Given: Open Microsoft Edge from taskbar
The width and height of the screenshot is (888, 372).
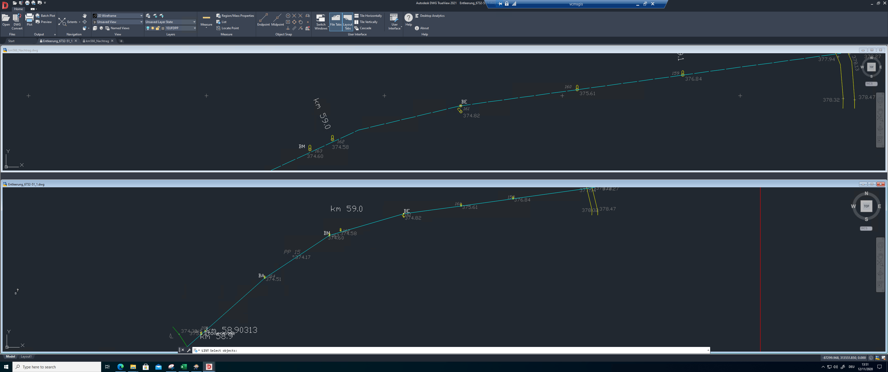Looking at the screenshot, I should (x=120, y=367).
